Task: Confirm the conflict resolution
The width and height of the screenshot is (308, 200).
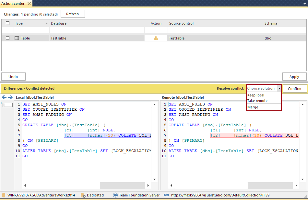Action: pos(294,88)
